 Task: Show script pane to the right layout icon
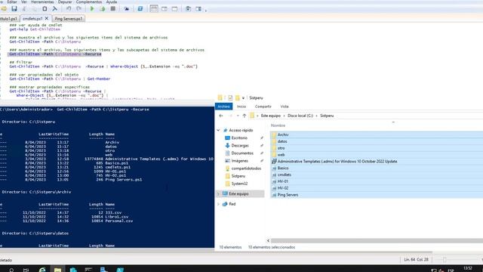click(165, 8)
